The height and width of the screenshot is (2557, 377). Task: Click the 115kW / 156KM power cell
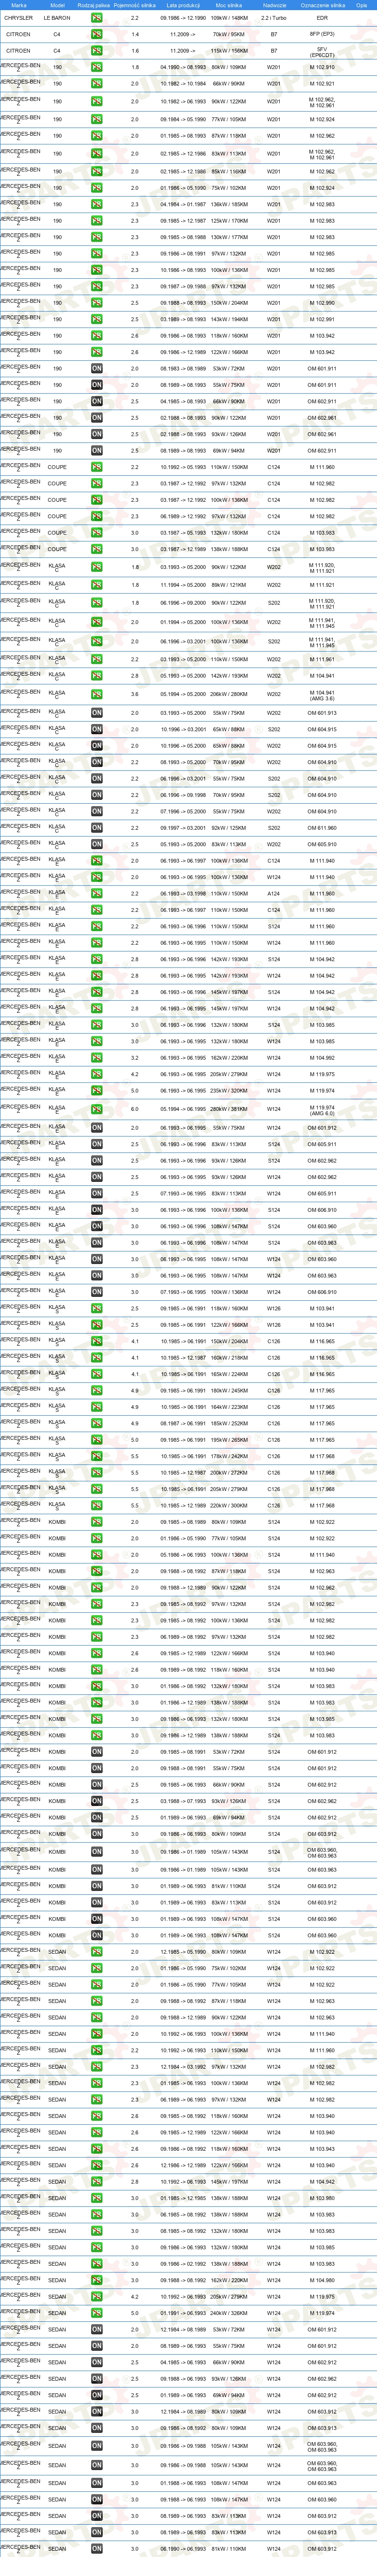[x=229, y=51]
